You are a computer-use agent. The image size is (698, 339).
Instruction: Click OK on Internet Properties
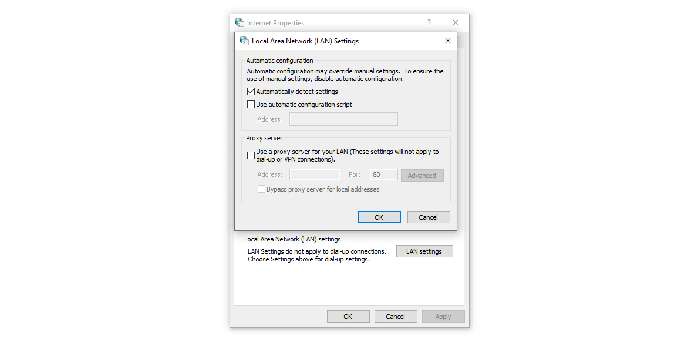348,316
